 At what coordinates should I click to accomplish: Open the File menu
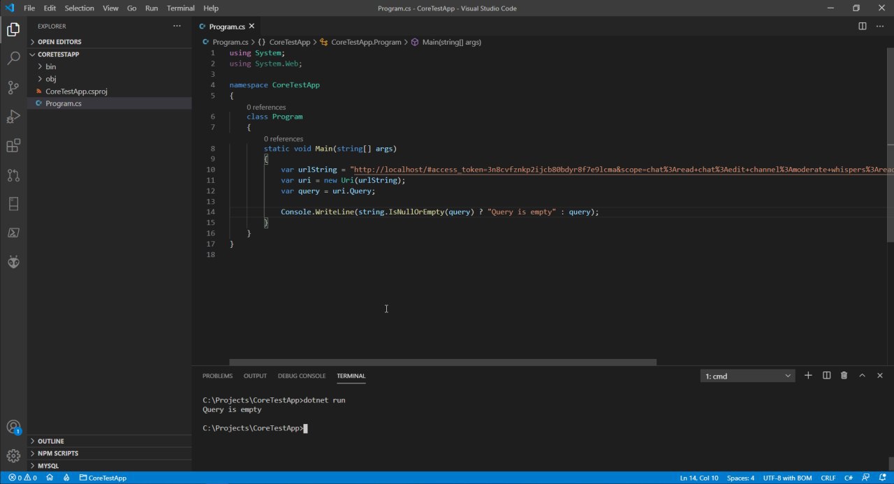(x=29, y=8)
